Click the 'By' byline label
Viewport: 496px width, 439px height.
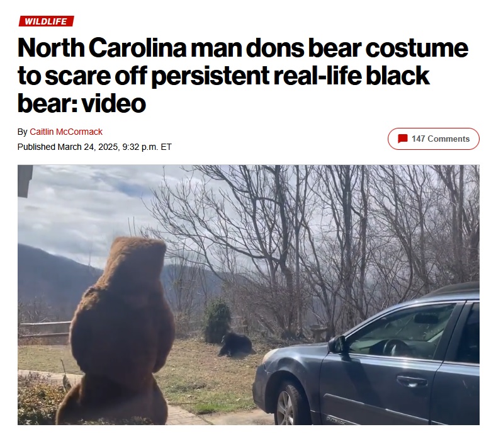pyautogui.click(x=23, y=132)
